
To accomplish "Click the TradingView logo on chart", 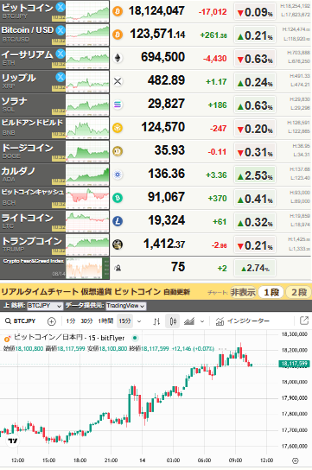I will tap(13, 441).
